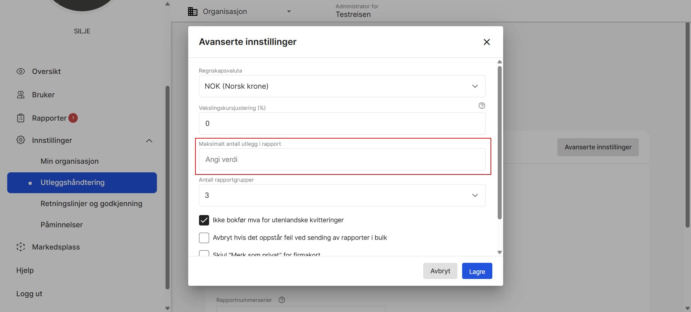Click the Organisasjon building icon

[x=192, y=11]
